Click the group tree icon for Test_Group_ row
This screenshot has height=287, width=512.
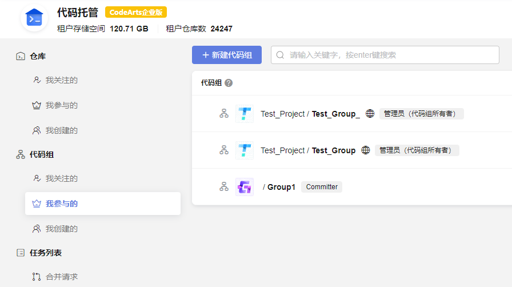click(x=224, y=113)
